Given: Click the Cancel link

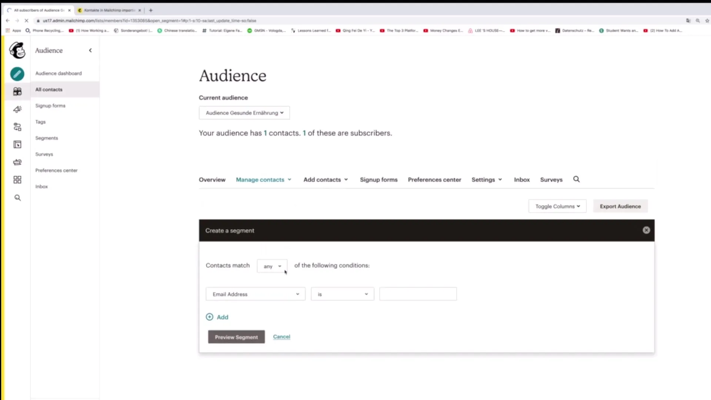Looking at the screenshot, I should [281, 337].
